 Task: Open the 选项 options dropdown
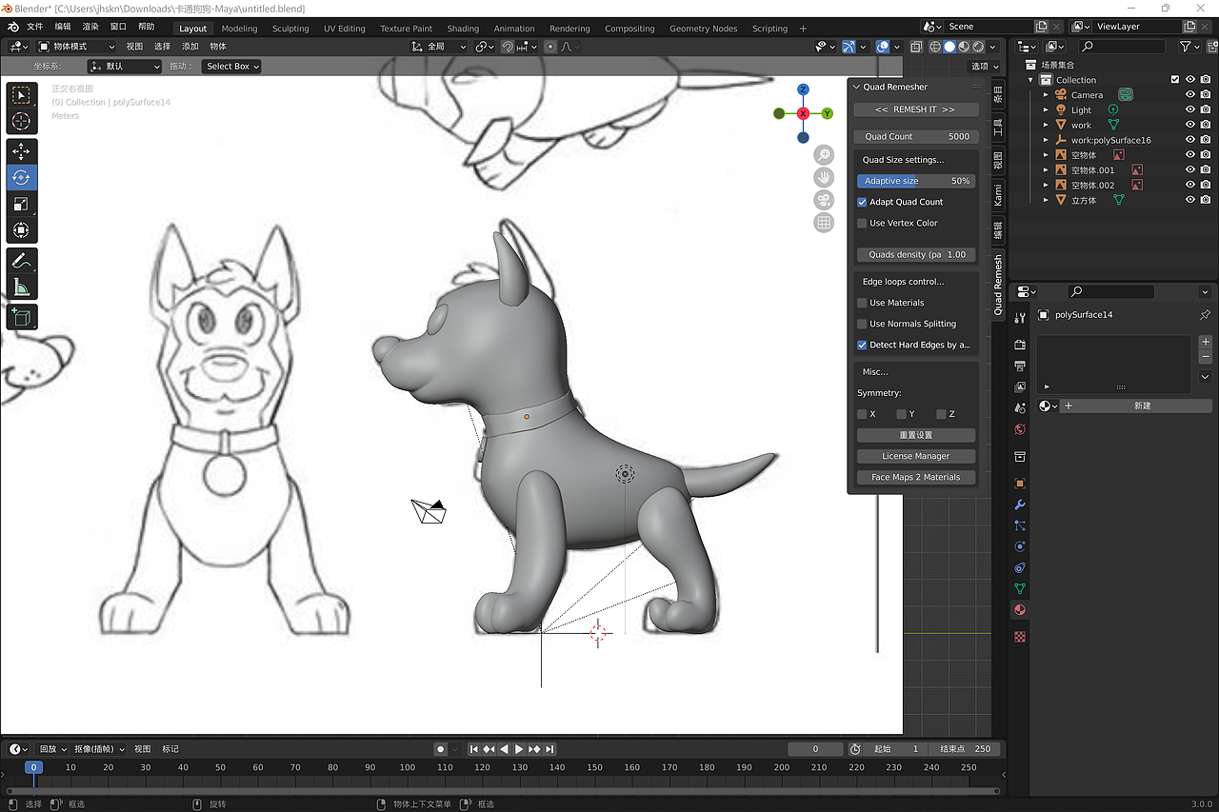coord(985,67)
